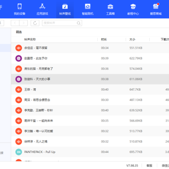Click the 00:34 duration cell

pyautogui.click(x=105, y=48)
